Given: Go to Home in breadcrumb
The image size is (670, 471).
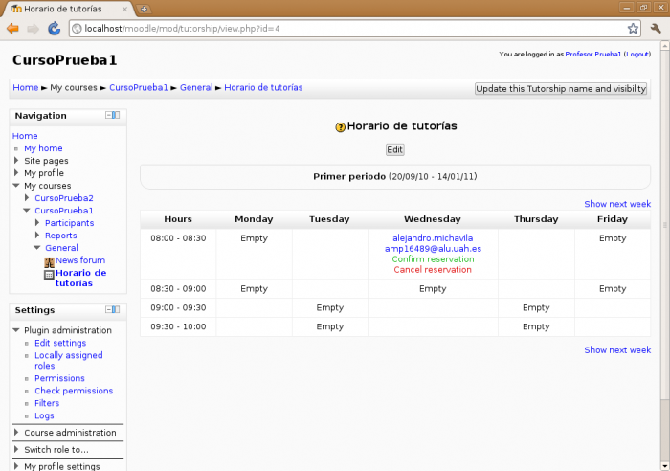Looking at the screenshot, I should 26,88.
